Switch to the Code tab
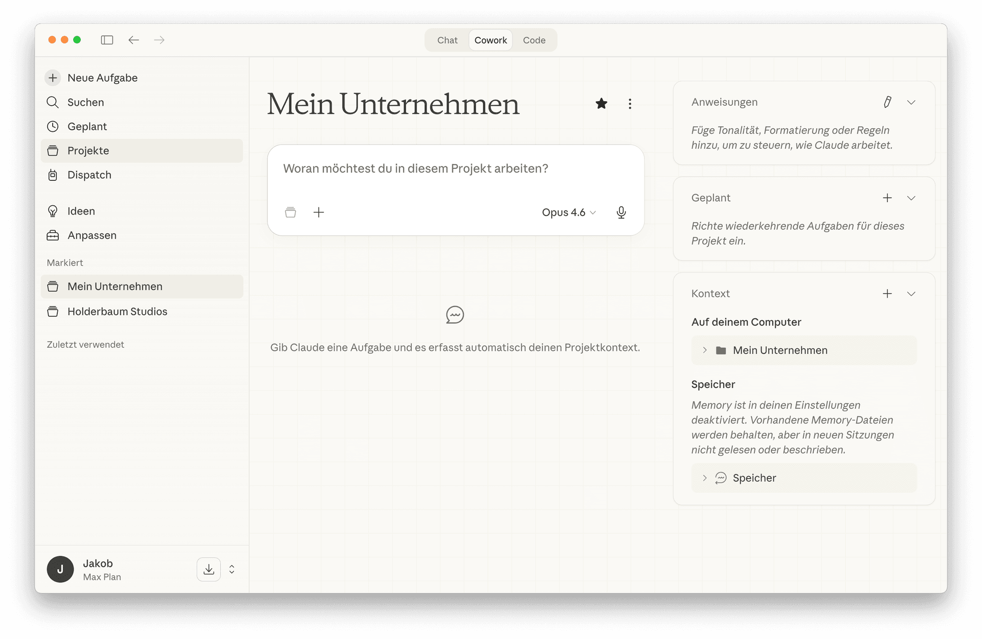Screen dimensions: 982x639 [534, 40]
